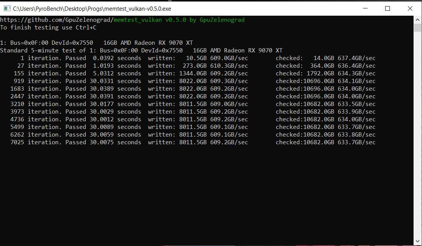Viewport: 422px width, 246px height.
Task: Maximize the memtest_vulkan console window
Action: pyautogui.click(x=388, y=8)
